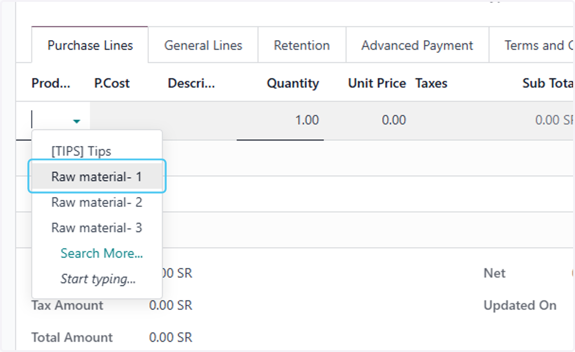Image resolution: width=575 pixels, height=352 pixels.
Task: Open the Terms and Conditions tab
Action: tap(532, 45)
